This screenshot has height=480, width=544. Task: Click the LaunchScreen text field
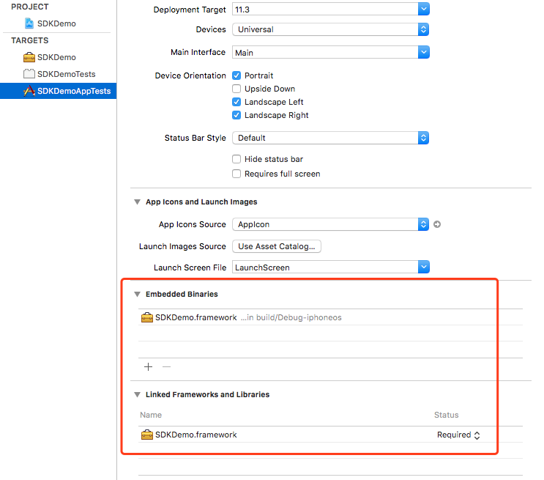[325, 267]
